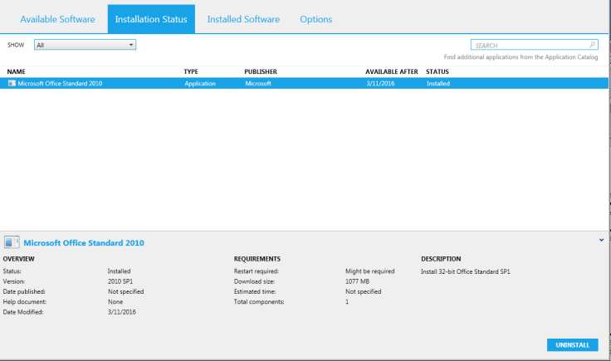This screenshot has height=361, width=611.
Task: Switch to the Available Software tab
Action: [57, 19]
